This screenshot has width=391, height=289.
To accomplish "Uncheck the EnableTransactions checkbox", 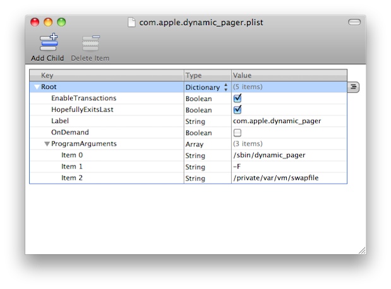I will pos(238,98).
